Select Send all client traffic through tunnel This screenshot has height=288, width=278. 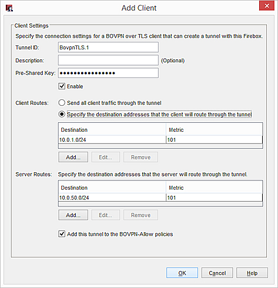62,103
